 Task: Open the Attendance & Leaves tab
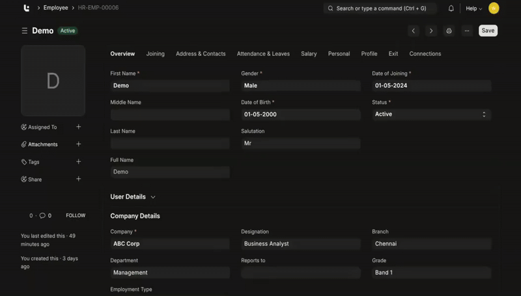(x=263, y=54)
